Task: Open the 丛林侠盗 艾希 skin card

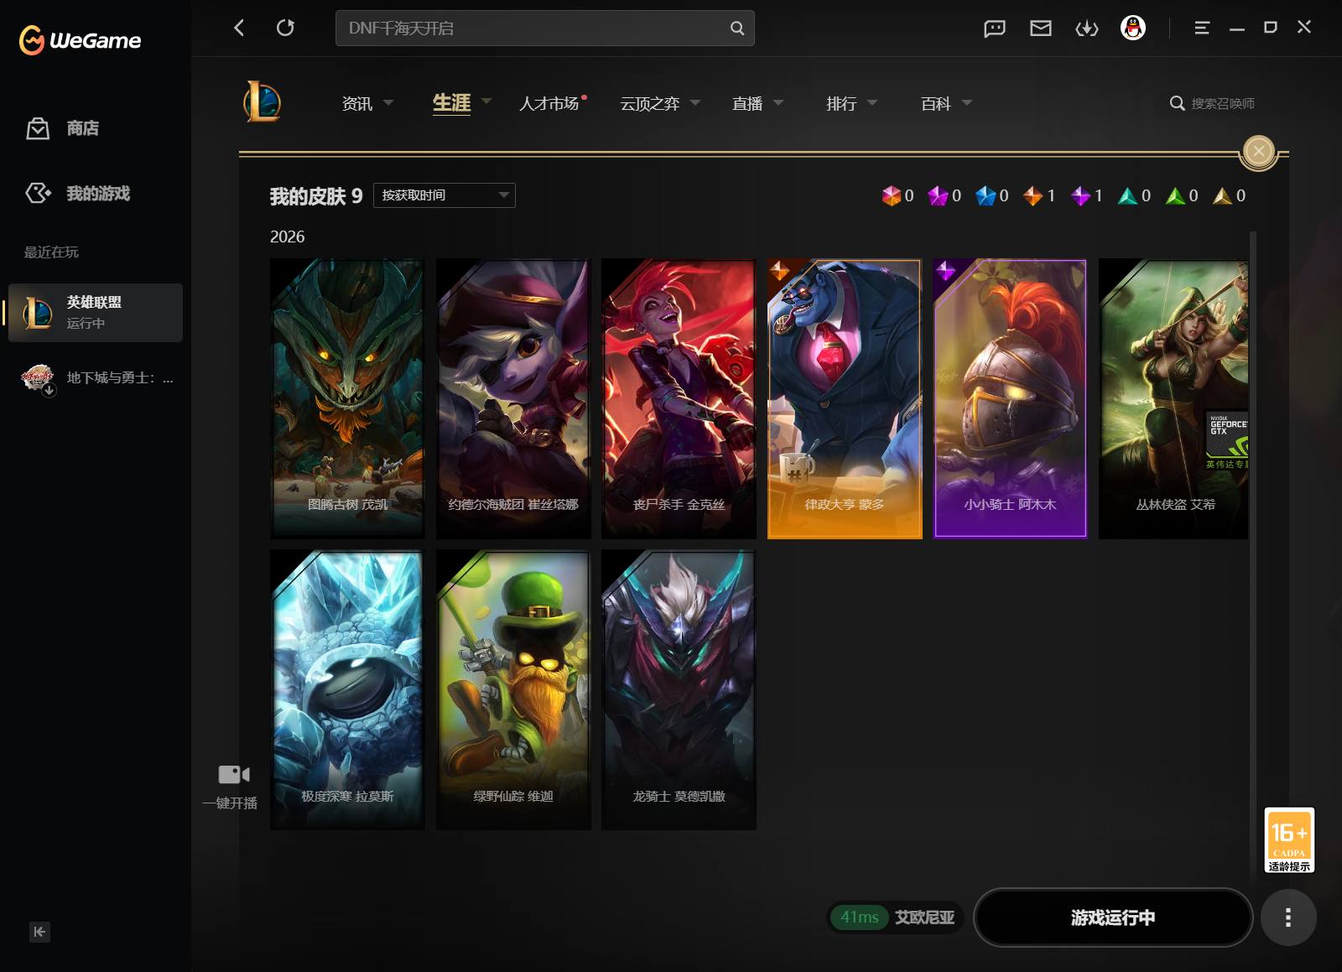Action: pos(1173,399)
